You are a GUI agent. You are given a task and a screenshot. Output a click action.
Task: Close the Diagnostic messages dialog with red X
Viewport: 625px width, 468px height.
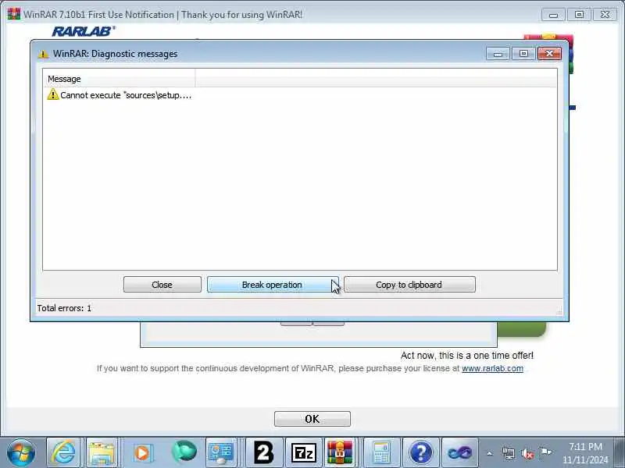(550, 54)
